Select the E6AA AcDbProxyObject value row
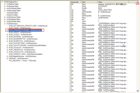140x93 pixels. pyautogui.click(x=103, y=25)
